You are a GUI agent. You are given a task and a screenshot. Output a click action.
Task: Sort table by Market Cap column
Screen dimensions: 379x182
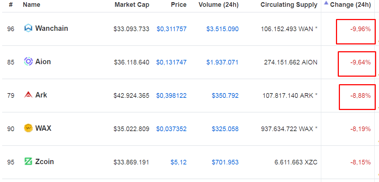pos(132,5)
